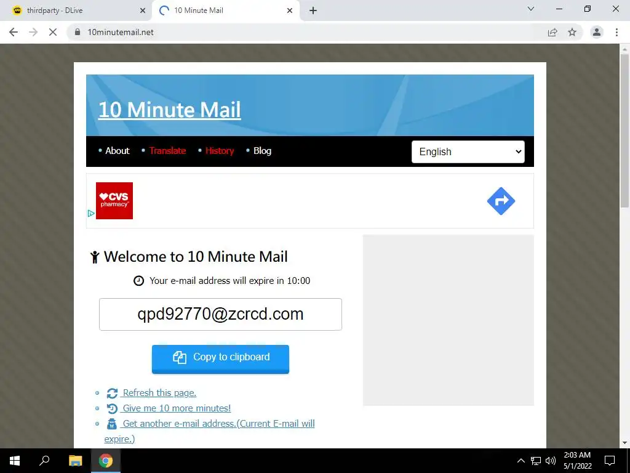Open the Blog menu item
Viewport: 630px width, 473px height.
click(x=262, y=151)
